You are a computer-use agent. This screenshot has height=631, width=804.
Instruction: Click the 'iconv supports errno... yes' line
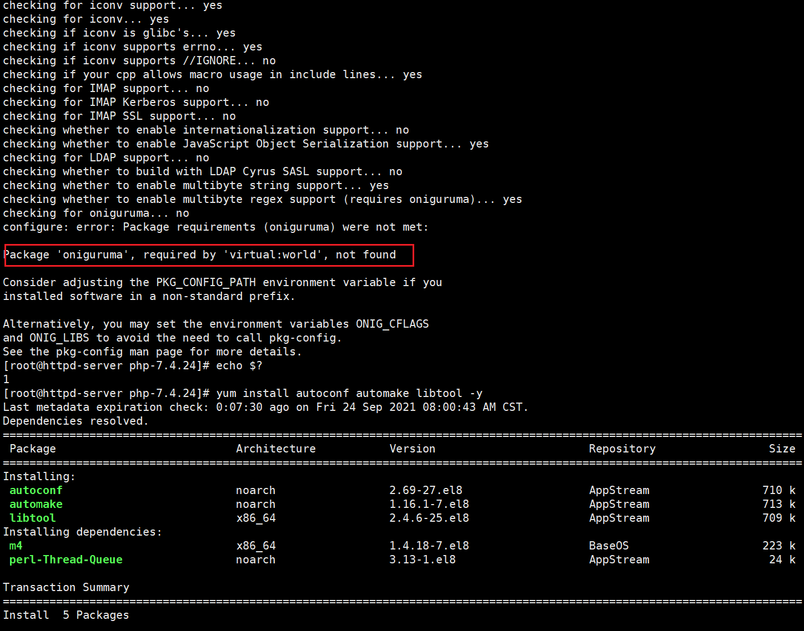133,47
